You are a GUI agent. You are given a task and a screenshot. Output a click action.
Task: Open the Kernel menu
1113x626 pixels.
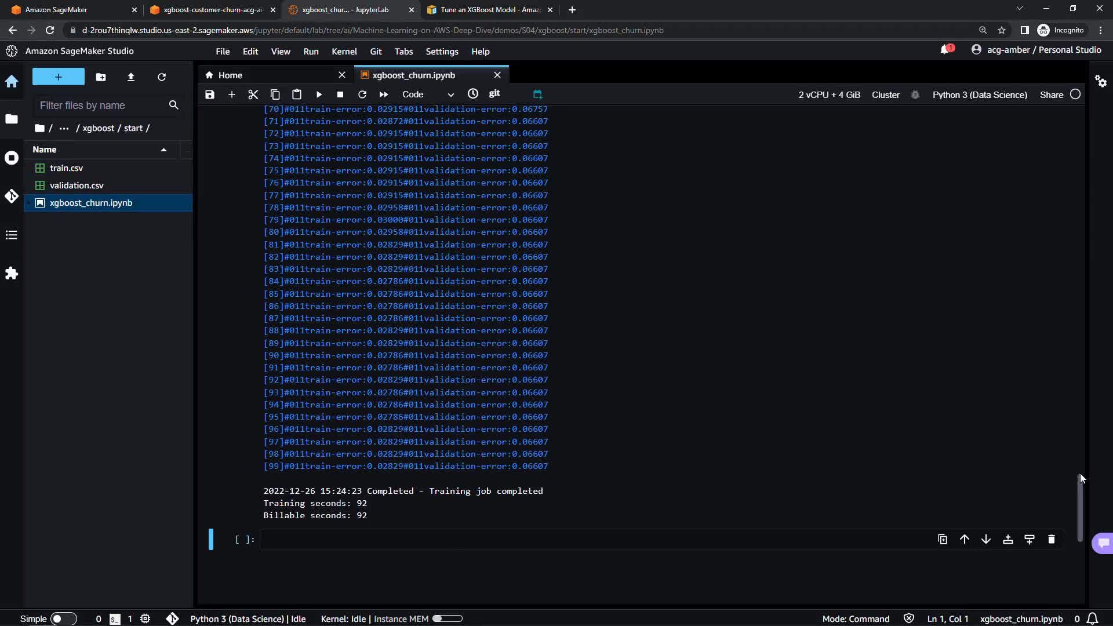344,52
